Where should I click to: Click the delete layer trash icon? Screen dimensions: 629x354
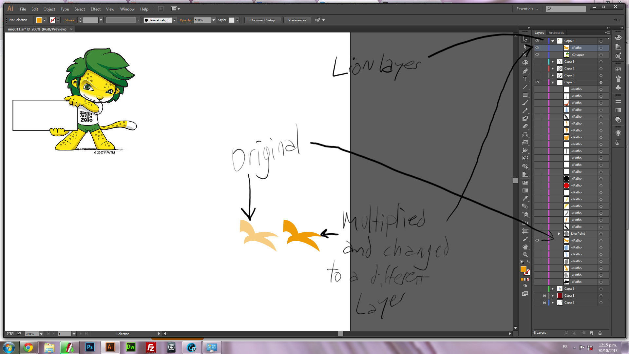click(600, 333)
